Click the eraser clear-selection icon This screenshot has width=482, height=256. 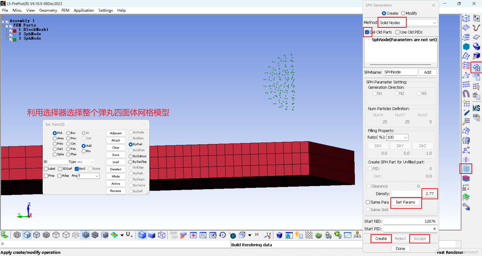pyautogui.click(x=183, y=235)
